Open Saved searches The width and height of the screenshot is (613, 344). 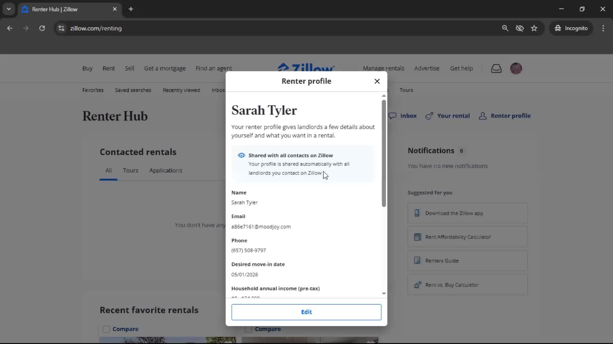[133, 90]
